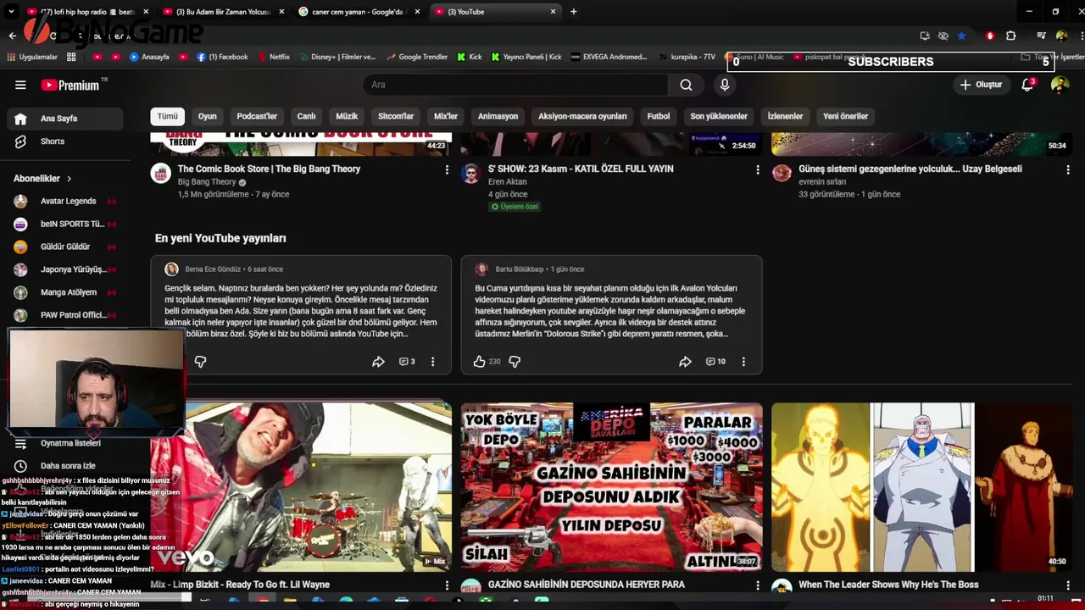Open Manga Atölyem subscription channel
This screenshot has width=1085, height=610.
tap(64, 292)
